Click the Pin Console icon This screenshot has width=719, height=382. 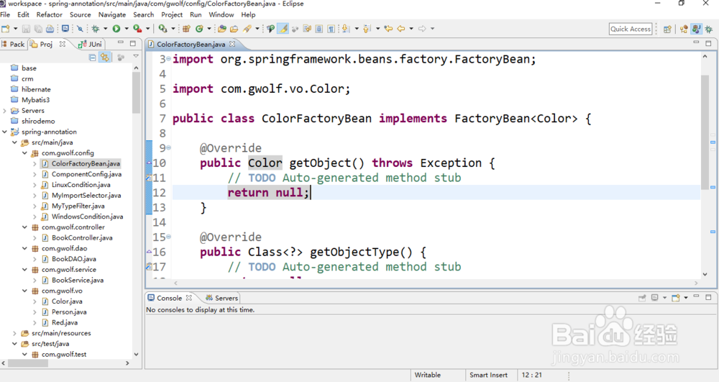coord(642,298)
